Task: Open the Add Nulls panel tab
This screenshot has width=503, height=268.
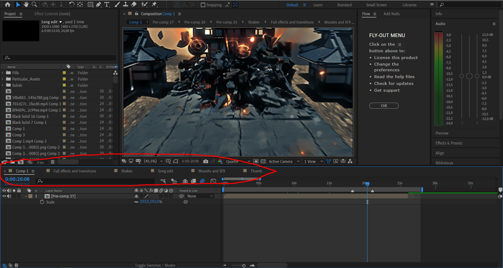Action: pyautogui.click(x=391, y=14)
